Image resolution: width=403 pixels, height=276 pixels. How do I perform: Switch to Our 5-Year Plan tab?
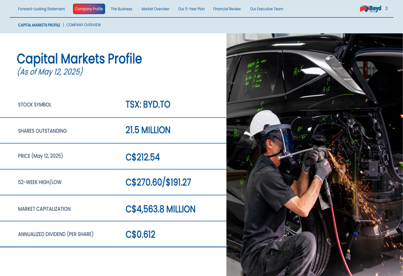(x=191, y=9)
